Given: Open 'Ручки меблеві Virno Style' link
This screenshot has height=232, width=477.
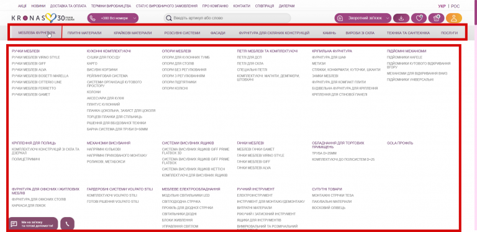Looking at the screenshot, I should coord(35,58).
